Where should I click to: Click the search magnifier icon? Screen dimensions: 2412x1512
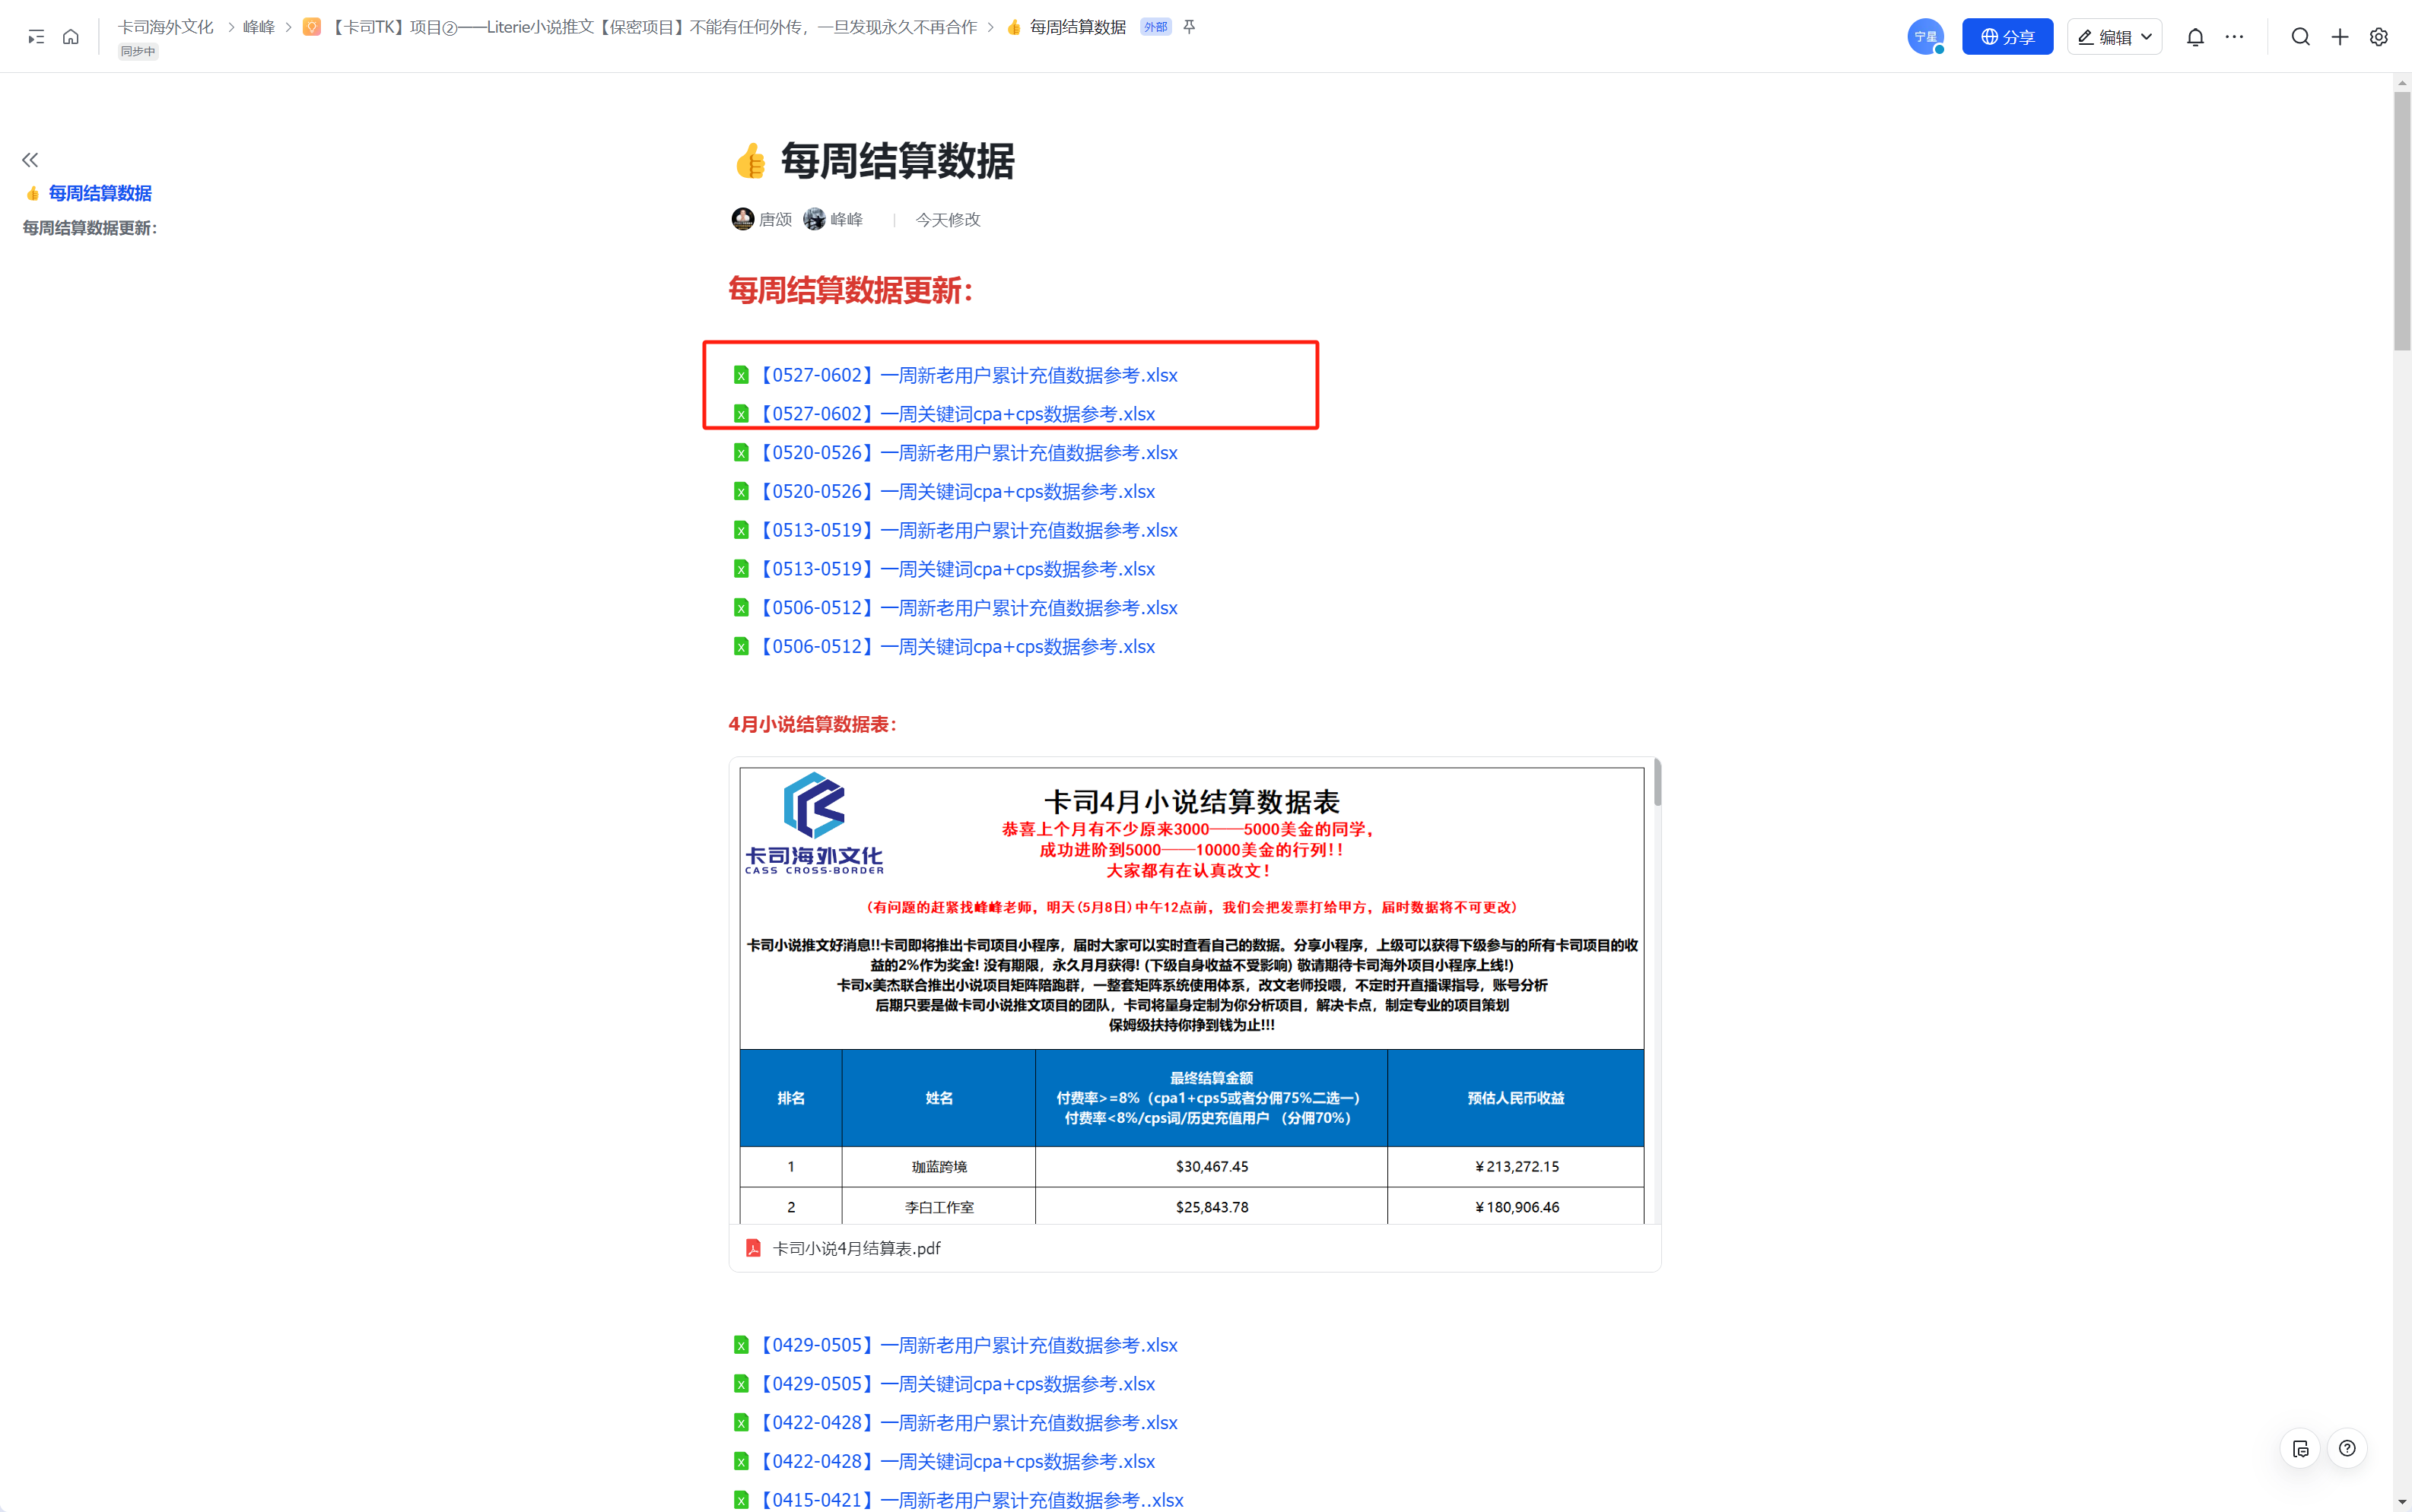pyautogui.click(x=2300, y=37)
